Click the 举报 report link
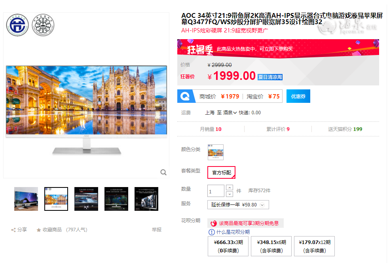This screenshot has height=263, width=389. click(157, 230)
